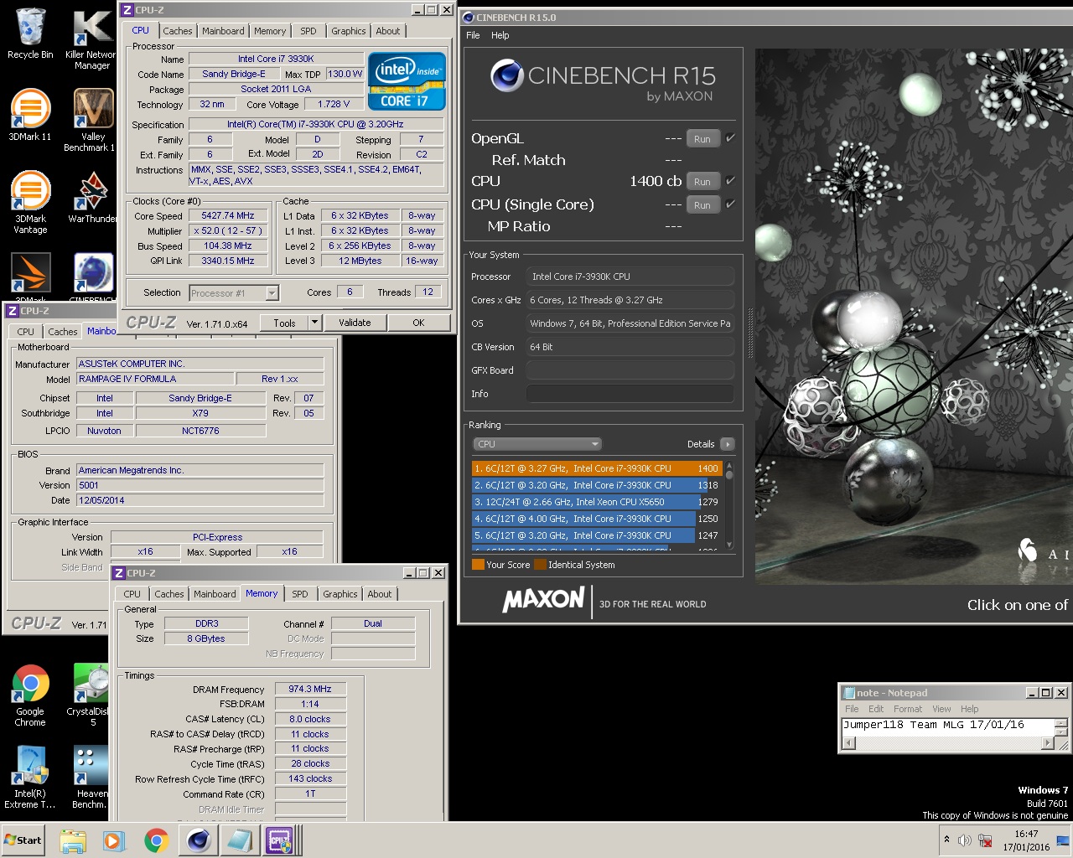Open SPD tab in CPU-Z Memory window

coord(300,594)
